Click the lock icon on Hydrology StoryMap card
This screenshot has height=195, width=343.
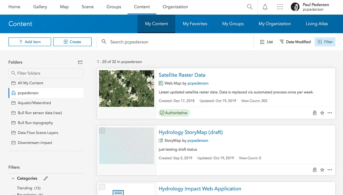coord(315,170)
